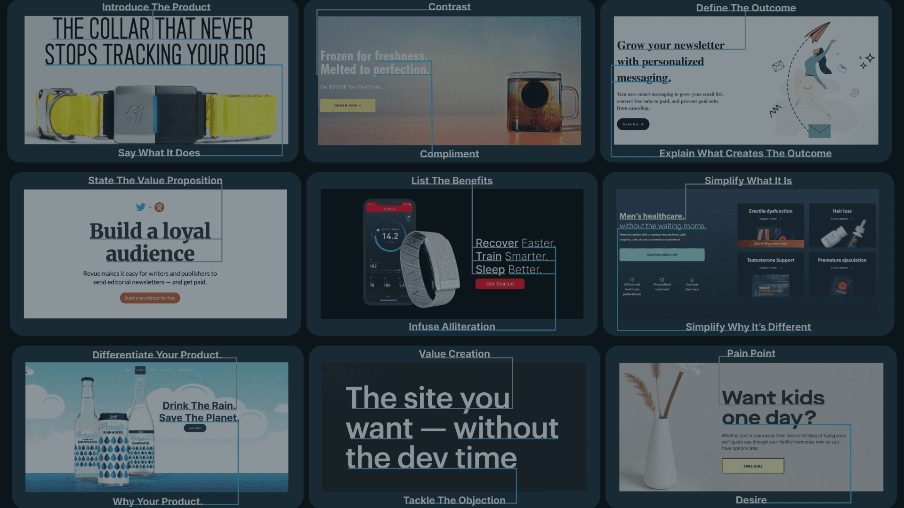Click the Contrast label
This screenshot has width=904, height=508.
click(449, 7)
